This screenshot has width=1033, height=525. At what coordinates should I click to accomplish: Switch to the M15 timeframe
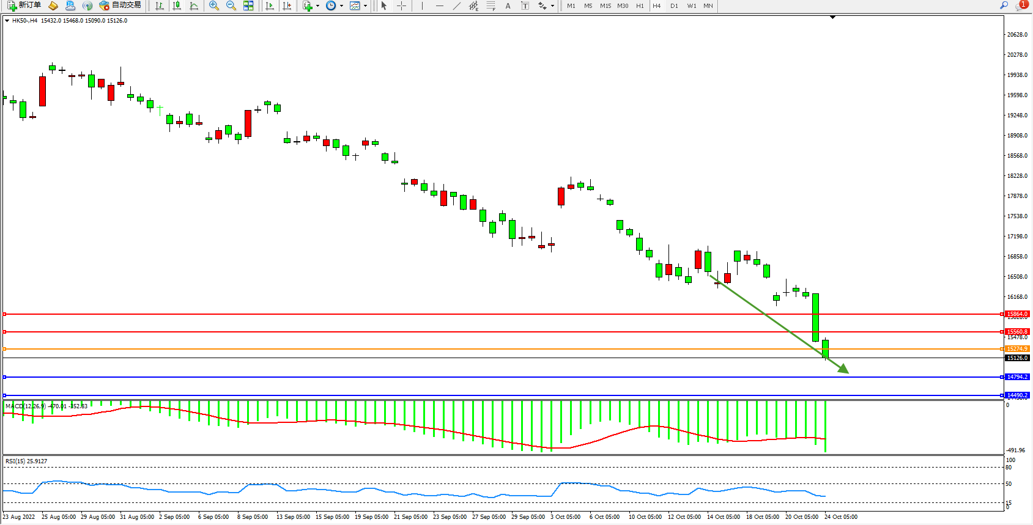605,6
